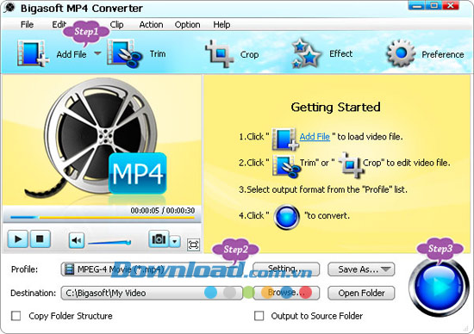Expand the snapshot options dropdown arrow
This screenshot has height=334, width=474.
coord(175,241)
